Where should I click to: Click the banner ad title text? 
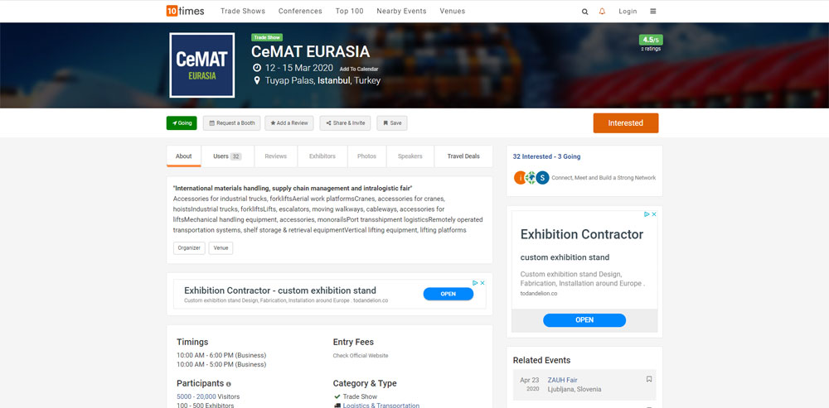coord(280,290)
